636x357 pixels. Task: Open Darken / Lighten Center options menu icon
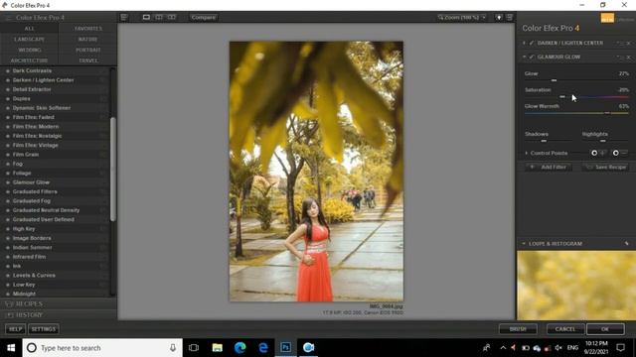coord(620,43)
